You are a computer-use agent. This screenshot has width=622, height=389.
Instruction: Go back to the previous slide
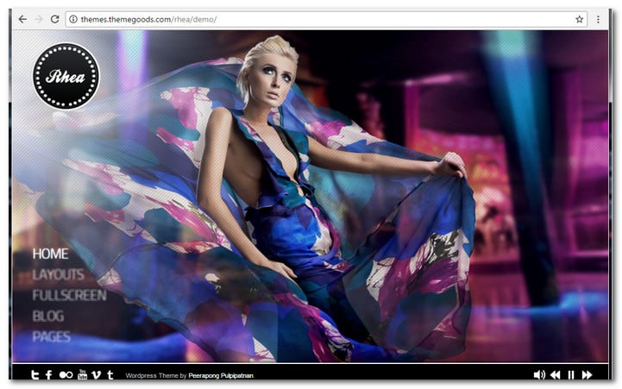pyautogui.click(x=555, y=375)
